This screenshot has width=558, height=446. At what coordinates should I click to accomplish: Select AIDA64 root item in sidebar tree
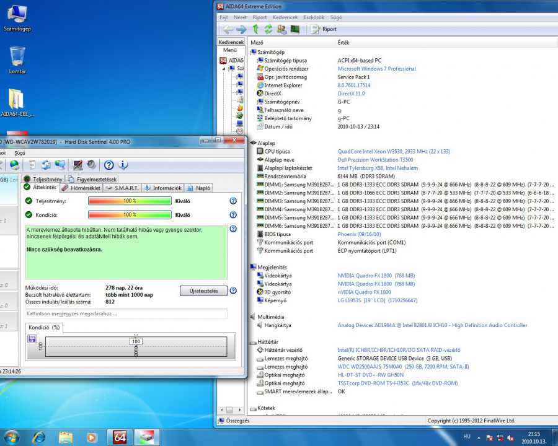click(x=232, y=61)
